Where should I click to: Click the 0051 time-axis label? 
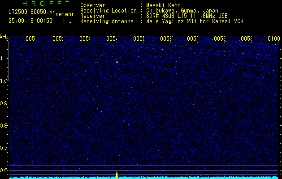pos(31,38)
